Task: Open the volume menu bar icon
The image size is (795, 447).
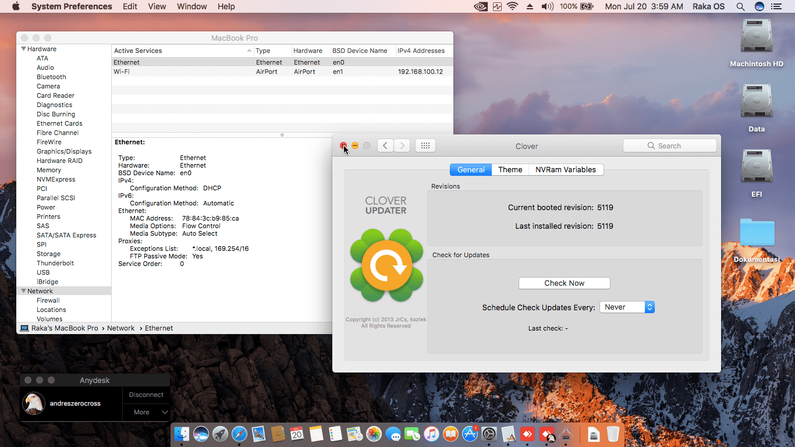Action: (547, 6)
